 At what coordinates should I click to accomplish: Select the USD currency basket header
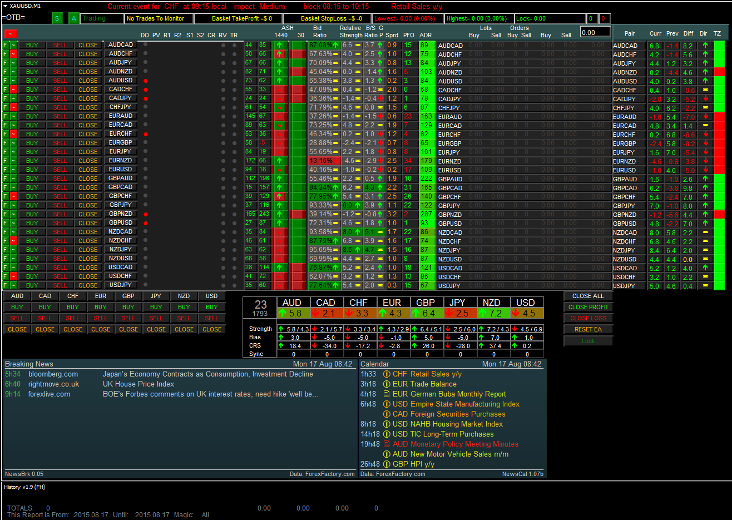pos(212,296)
